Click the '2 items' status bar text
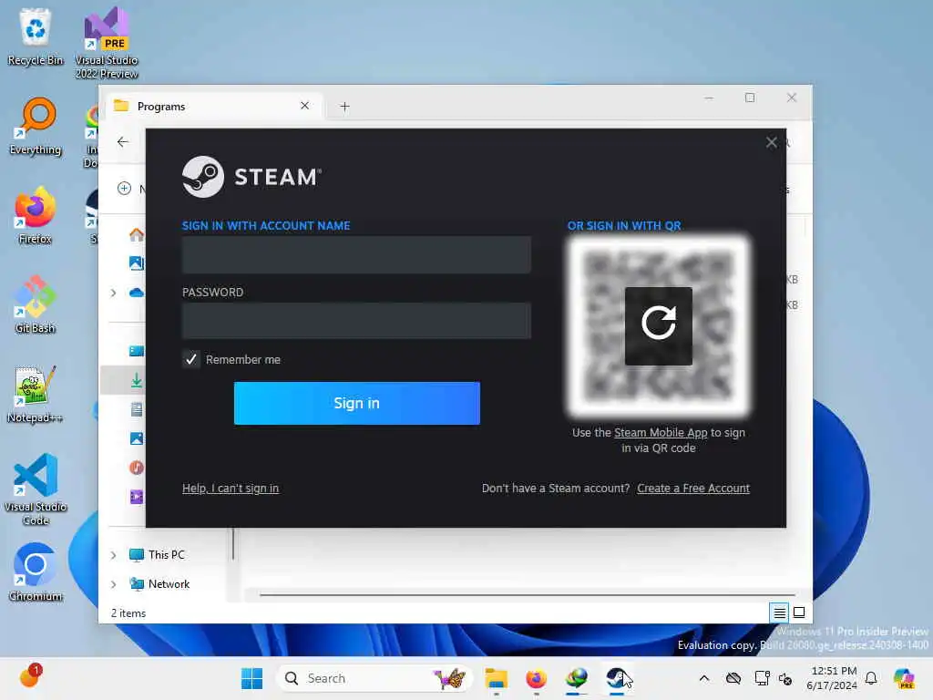Screen dimensions: 933x700 [x=128, y=613]
